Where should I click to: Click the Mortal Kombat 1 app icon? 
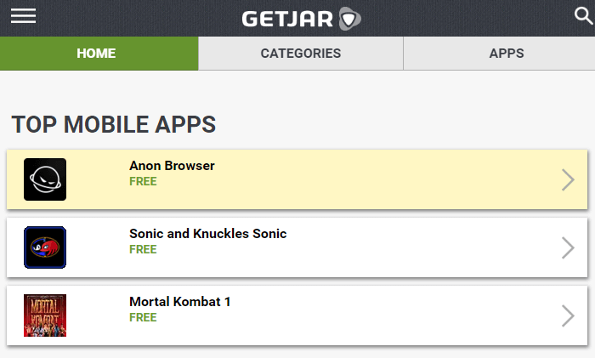pos(45,315)
